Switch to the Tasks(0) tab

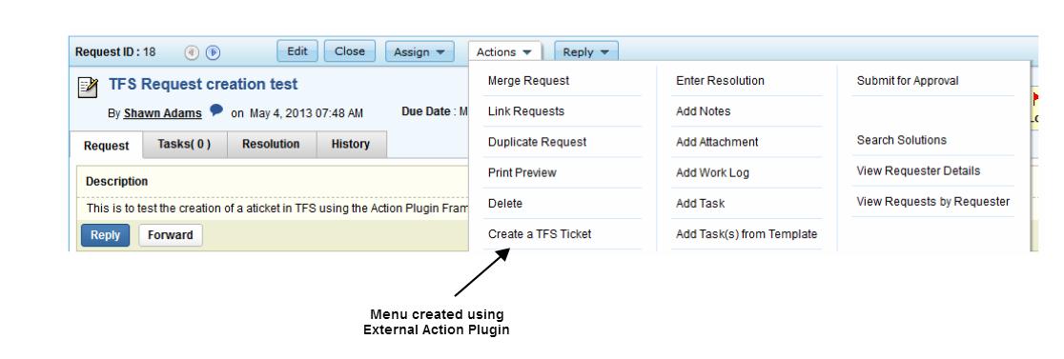(x=184, y=145)
